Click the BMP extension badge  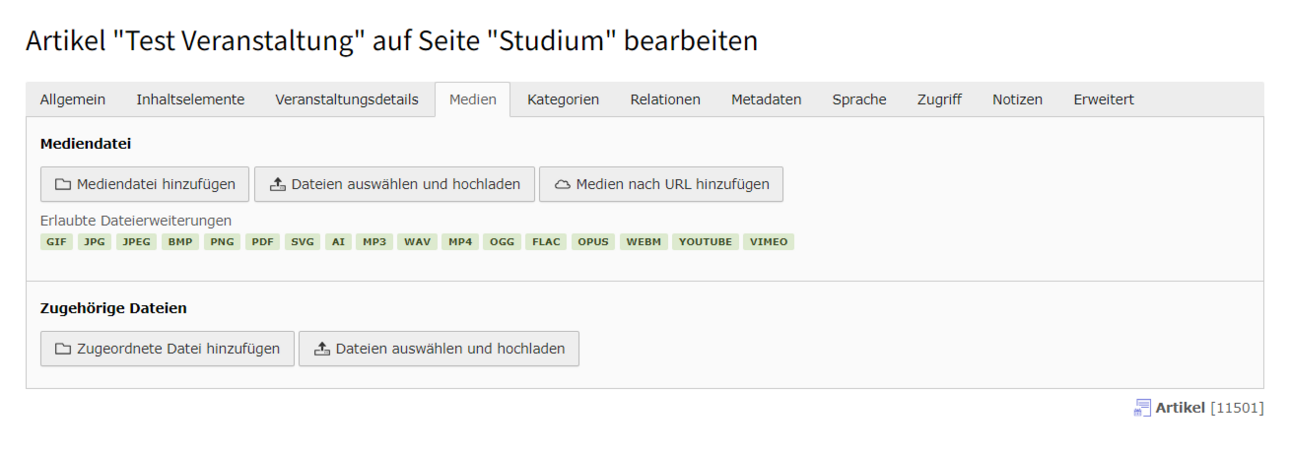pos(180,242)
